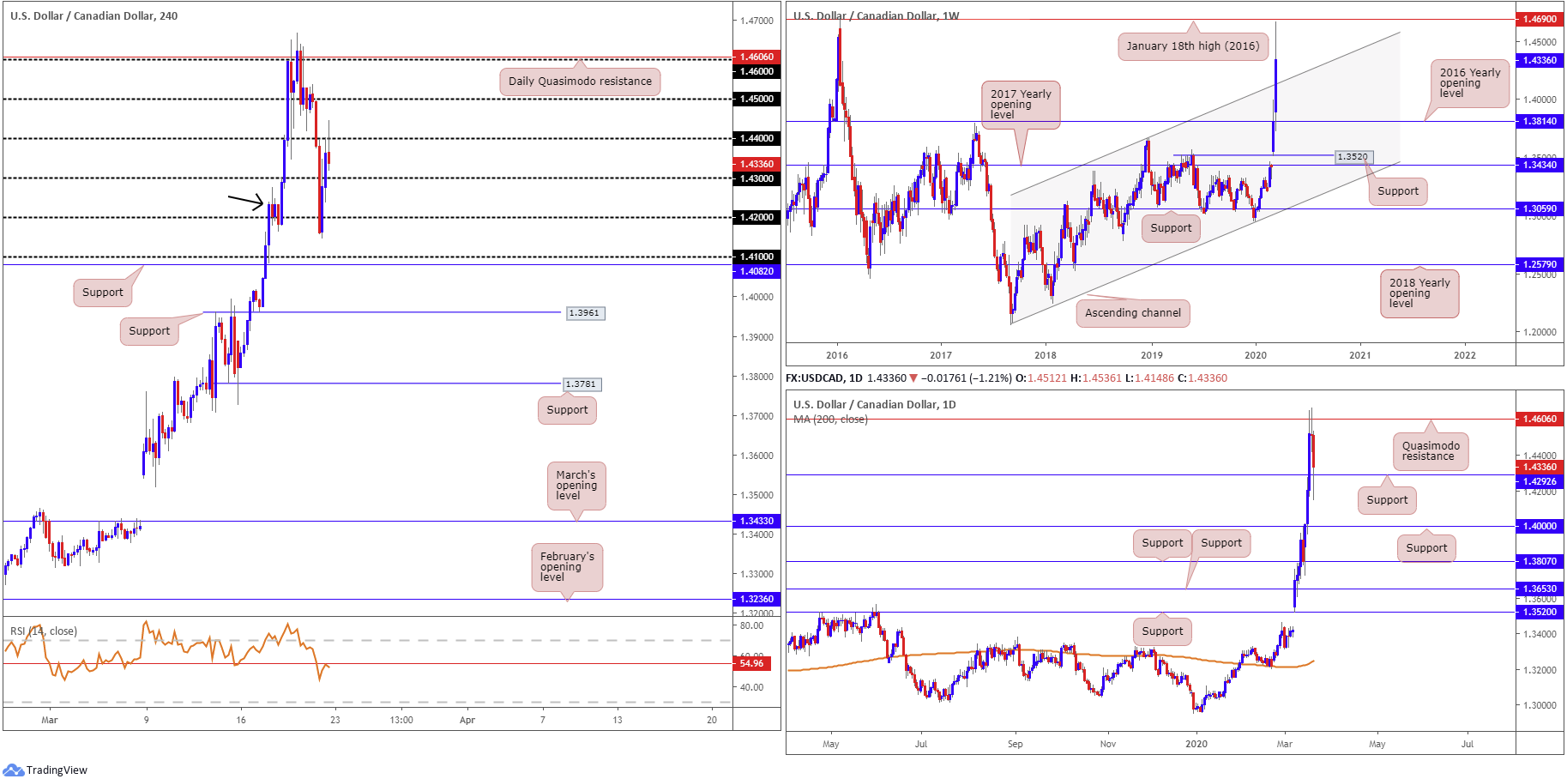Click the Support callout beside 1.40820 line
Image resolution: width=1567 pixels, height=779 pixels.
[103, 293]
